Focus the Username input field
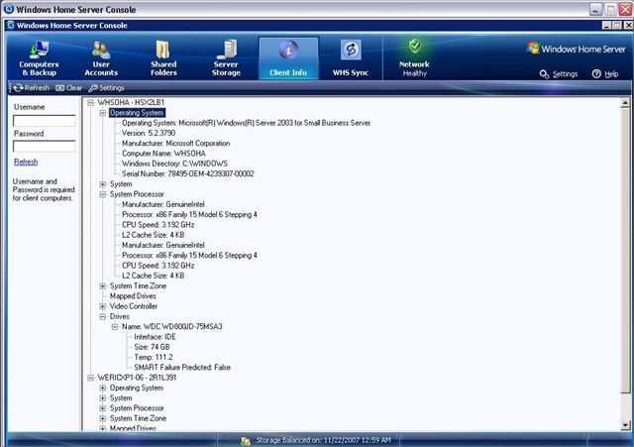Image resolution: width=634 pixels, height=447 pixels. click(44, 121)
